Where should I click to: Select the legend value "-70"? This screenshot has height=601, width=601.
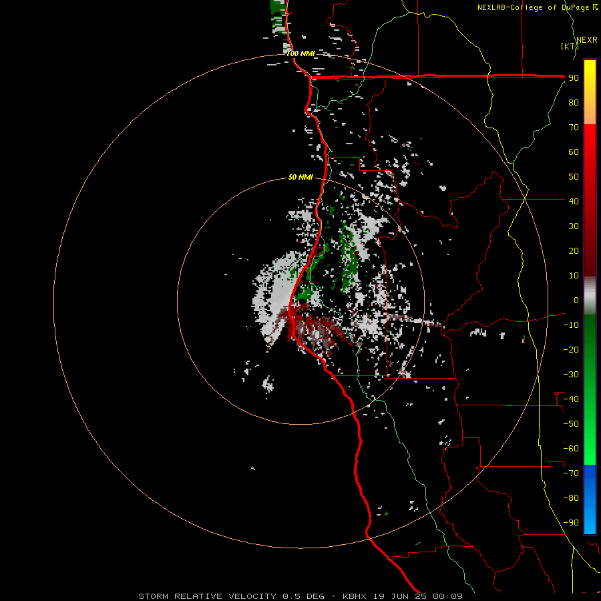(x=571, y=473)
